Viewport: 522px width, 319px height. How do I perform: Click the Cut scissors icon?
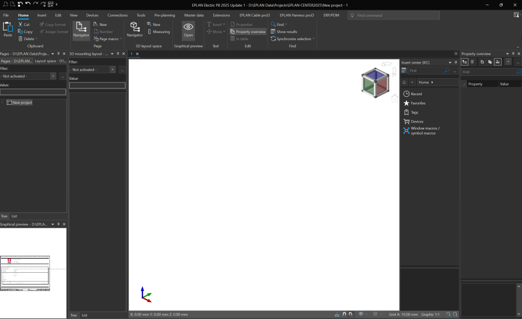click(x=20, y=24)
